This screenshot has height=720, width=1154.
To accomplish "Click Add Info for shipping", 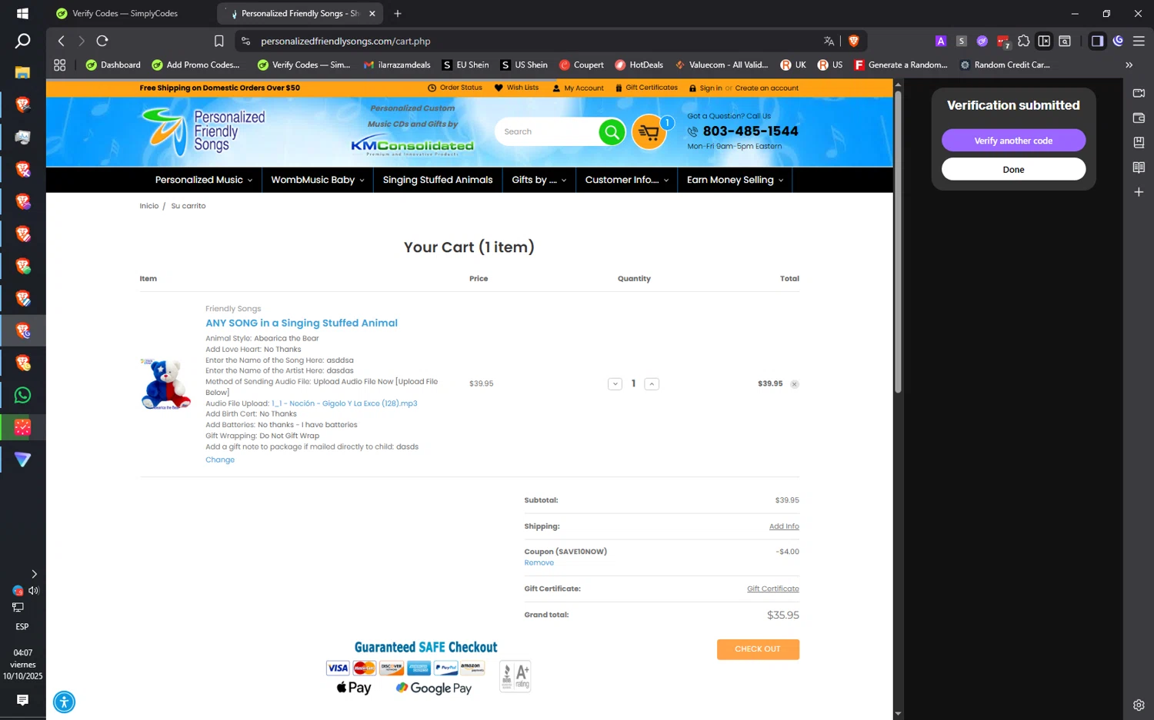I will pyautogui.click(x=784, y=527).
